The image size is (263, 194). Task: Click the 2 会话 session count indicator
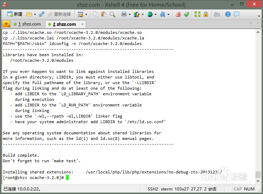click(210, 189)
